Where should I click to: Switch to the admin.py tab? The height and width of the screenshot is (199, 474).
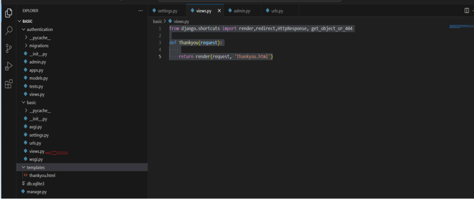click(x=242, y=11)
